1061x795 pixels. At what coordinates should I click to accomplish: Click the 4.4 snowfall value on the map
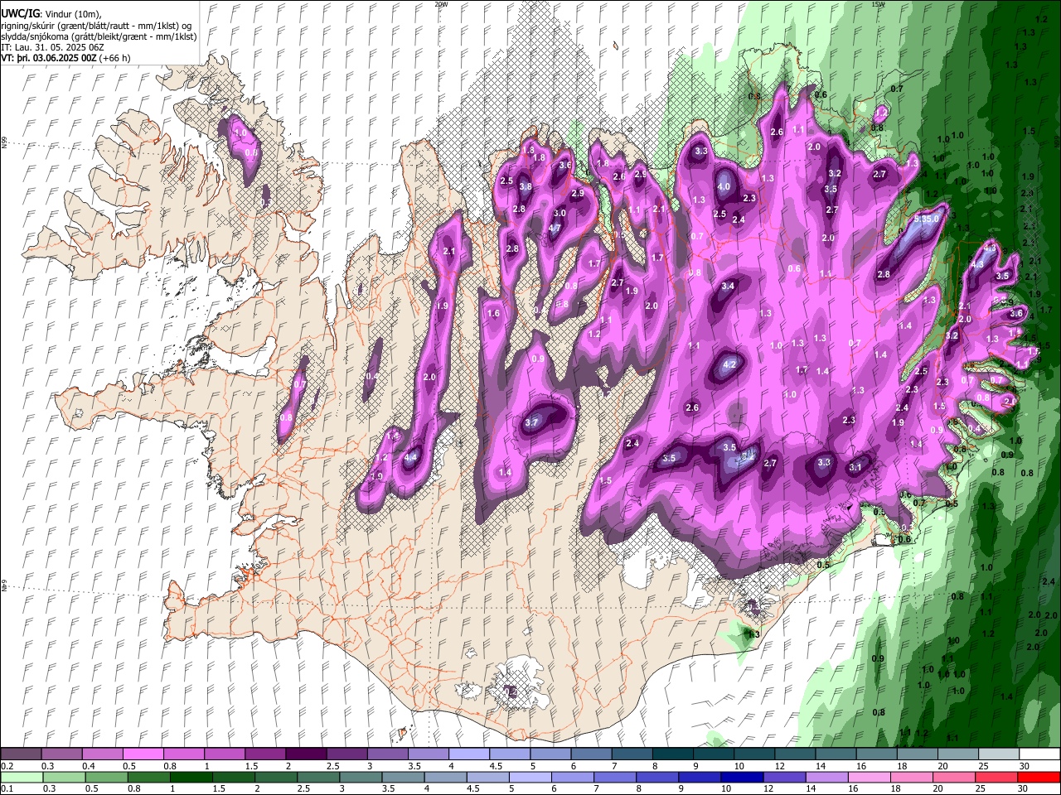(x=410, y=457)
